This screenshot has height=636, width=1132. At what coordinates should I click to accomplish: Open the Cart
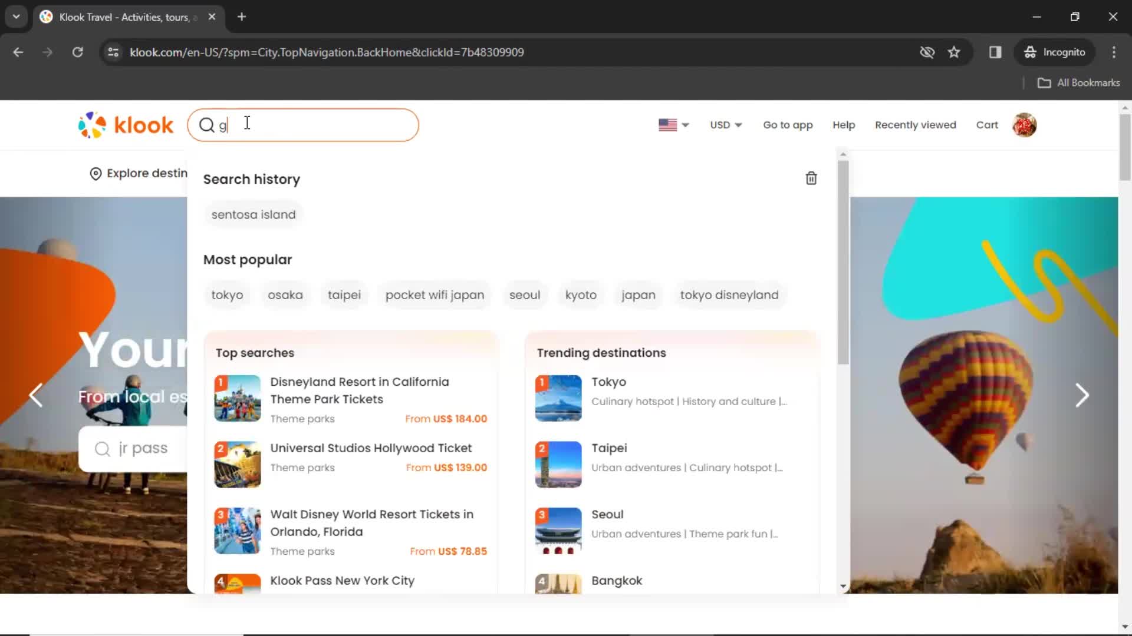(x=987, y=125)
